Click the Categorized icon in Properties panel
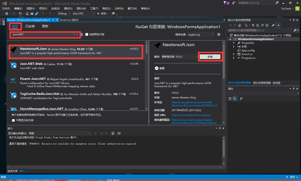Image resolution: width=301 pixels, height=181 pixels. [x=230, y=99]
